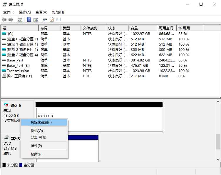Click the Transmission volume icon

coord(4,71)
